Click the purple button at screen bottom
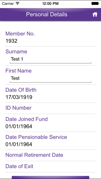 tap(50, 177)
